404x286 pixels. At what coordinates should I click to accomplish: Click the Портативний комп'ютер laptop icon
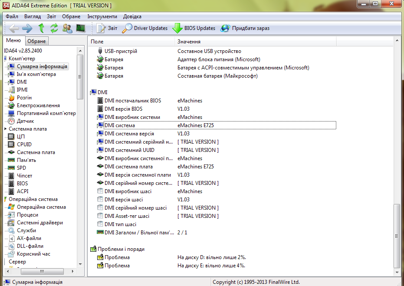point(11,113)
